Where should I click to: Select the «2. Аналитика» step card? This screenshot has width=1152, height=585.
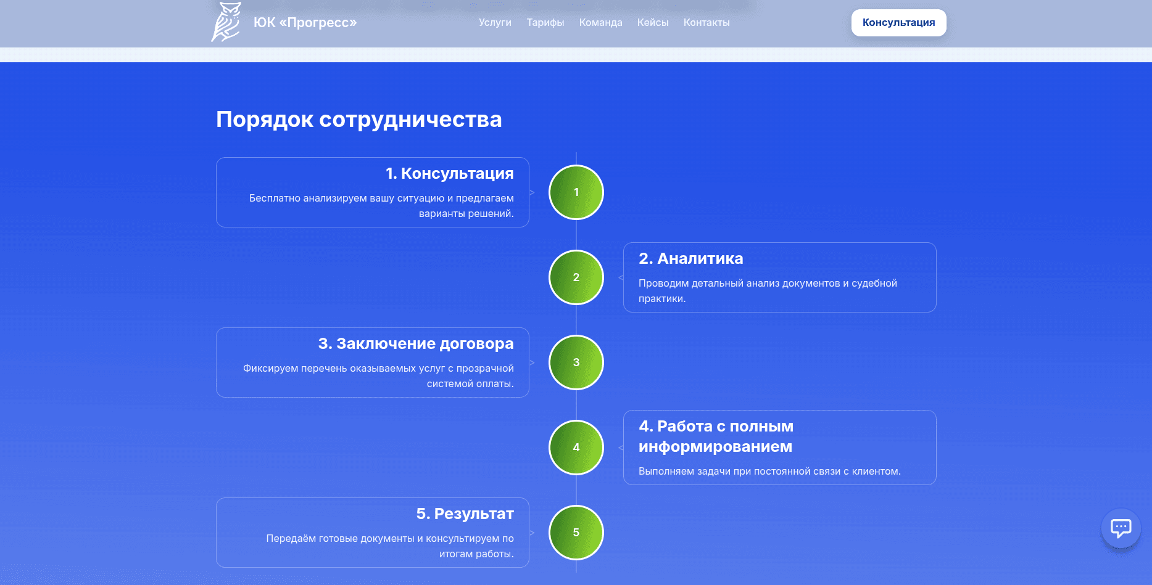tap(780, 277)
